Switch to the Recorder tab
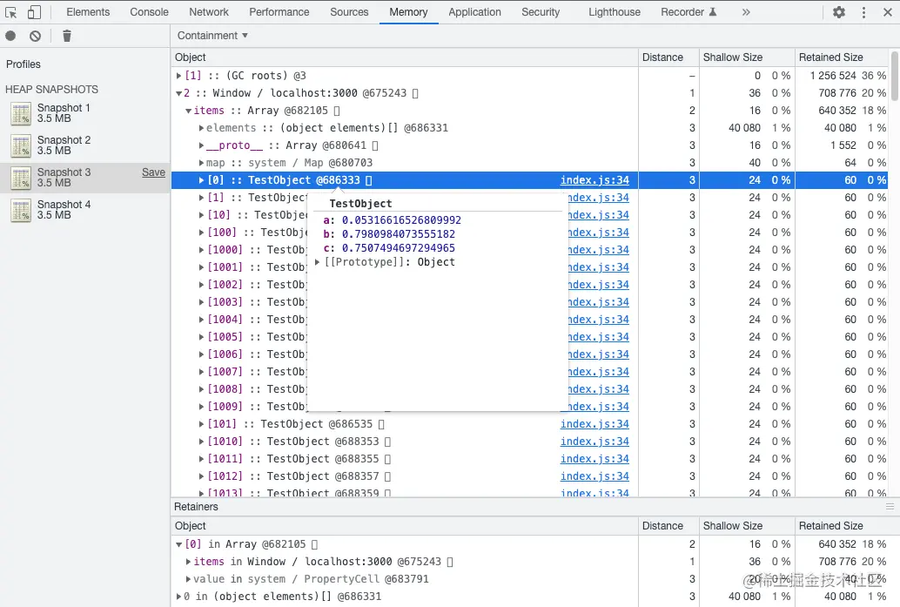The height and width of the screenshot is (607, 900). (688, 12)
